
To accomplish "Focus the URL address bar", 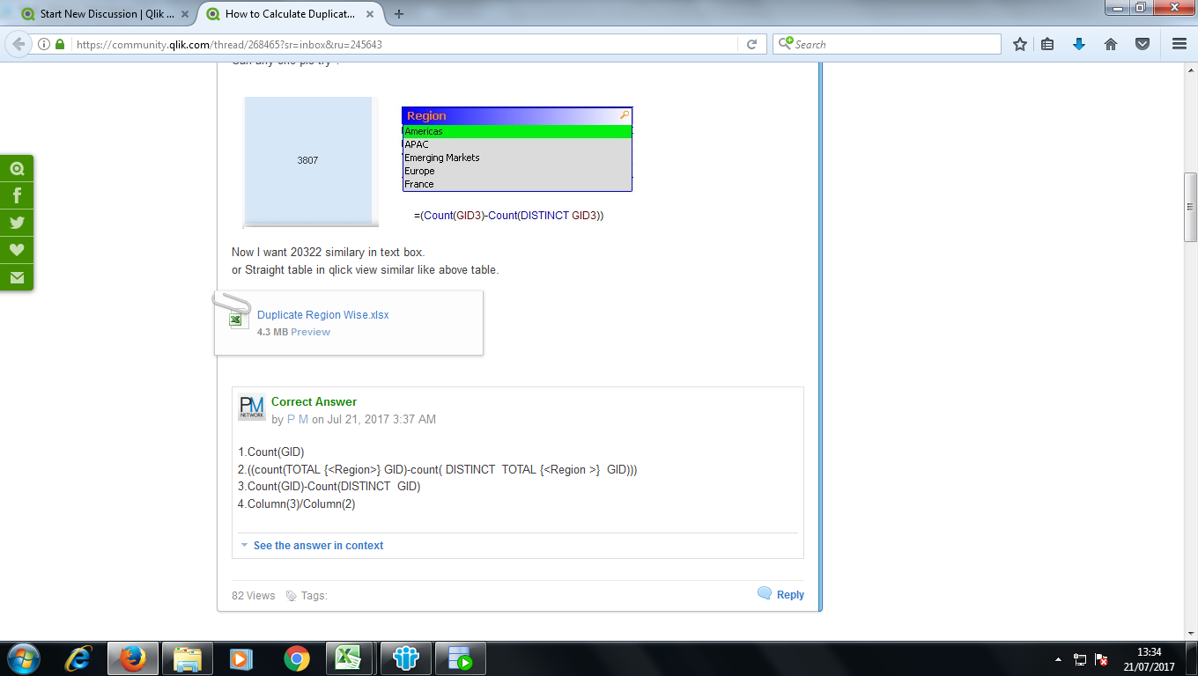I will click(403, 44).
